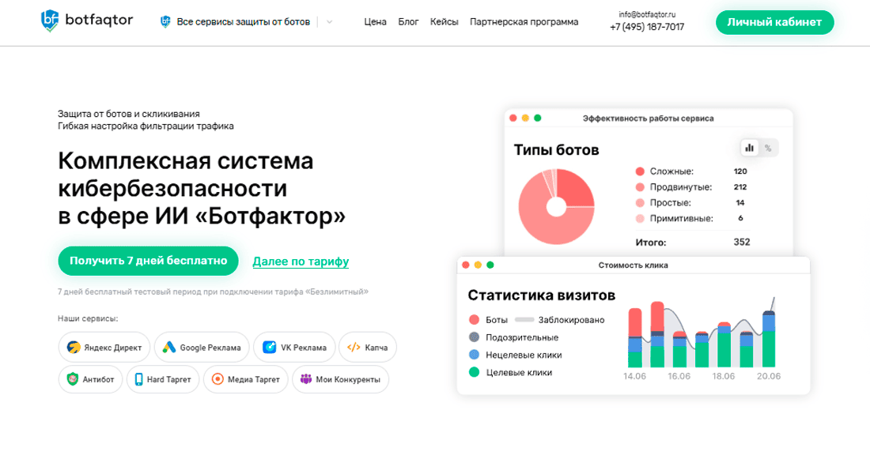Screen dimensions: 870x474
Task: Click the Hard Таргет phone icon
Action: pos(138,379)
